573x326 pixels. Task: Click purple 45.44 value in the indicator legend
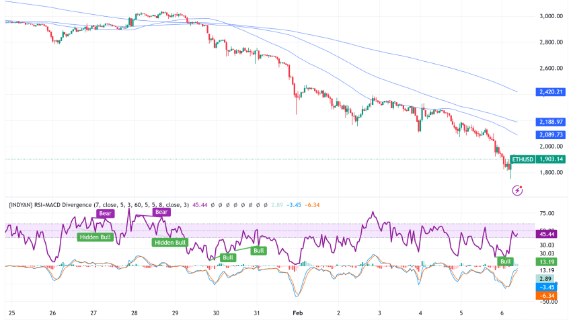(200, 204)
